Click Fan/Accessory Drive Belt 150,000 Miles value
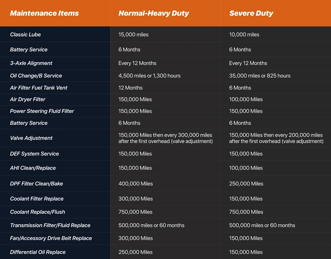The height and width of the screenshot is (259, 331). tap(246, 238)
